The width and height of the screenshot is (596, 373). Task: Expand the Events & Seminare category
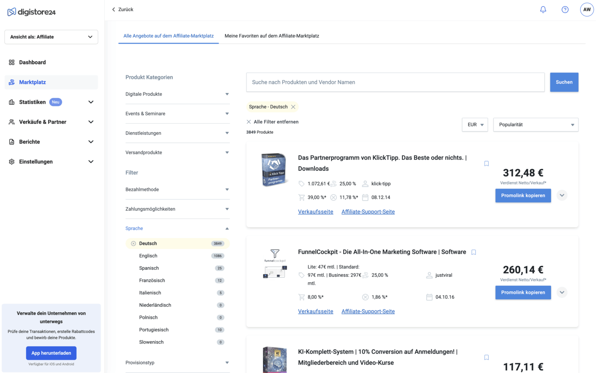click(x=177, y=113)
